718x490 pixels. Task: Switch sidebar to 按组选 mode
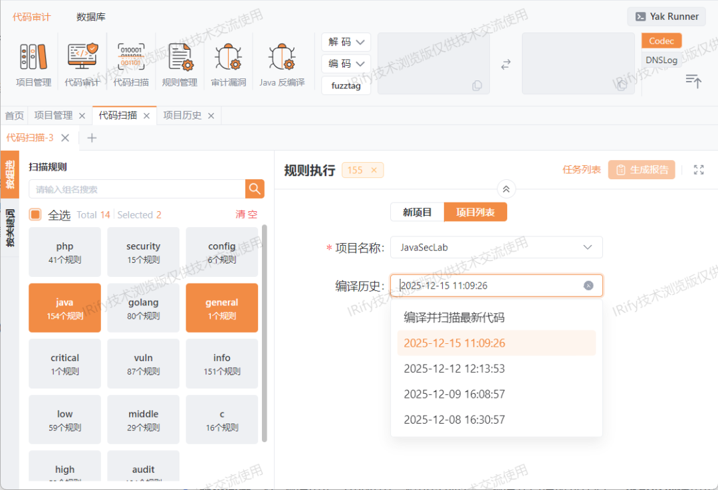[x=10, y=175]
